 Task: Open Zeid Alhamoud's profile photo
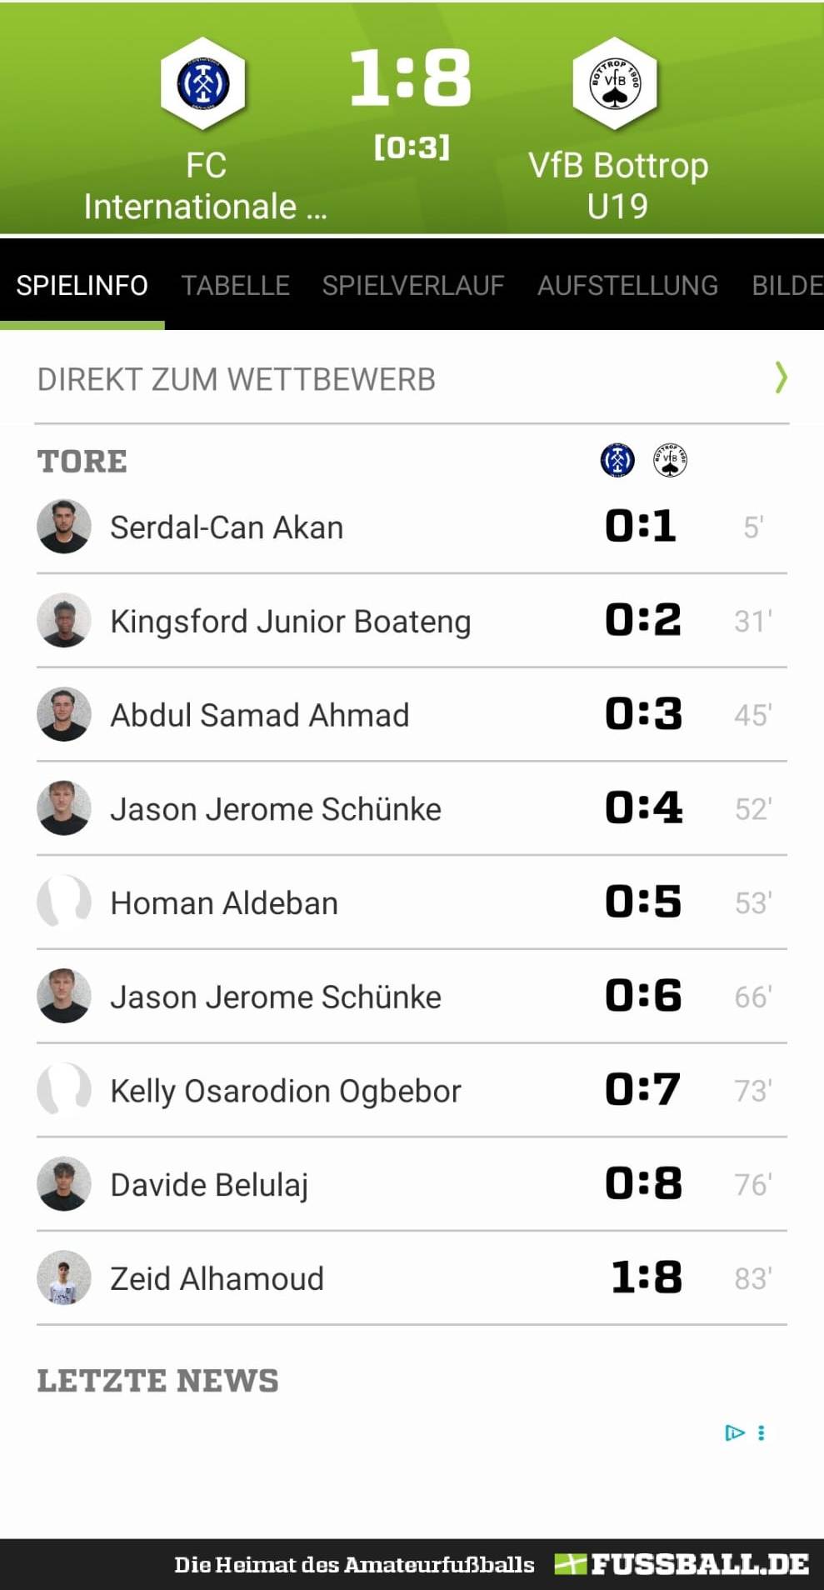(64, 1277)
